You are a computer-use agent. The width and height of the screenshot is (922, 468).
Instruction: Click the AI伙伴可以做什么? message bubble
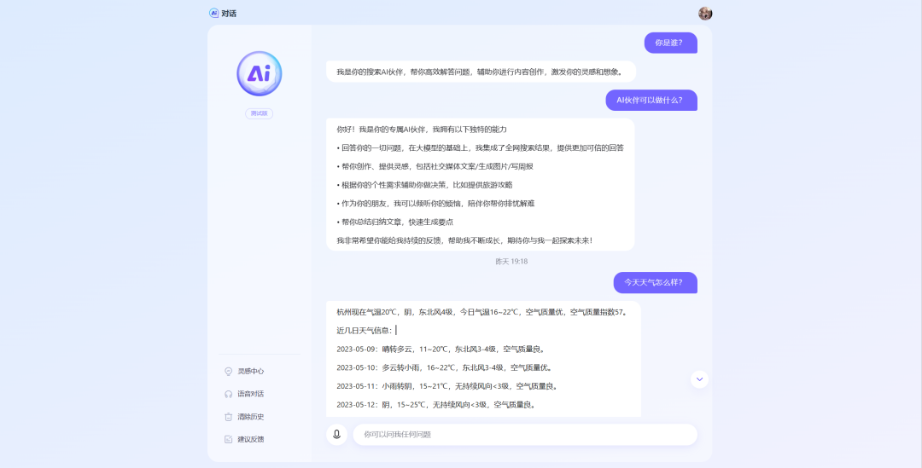(x=651, y=100)
